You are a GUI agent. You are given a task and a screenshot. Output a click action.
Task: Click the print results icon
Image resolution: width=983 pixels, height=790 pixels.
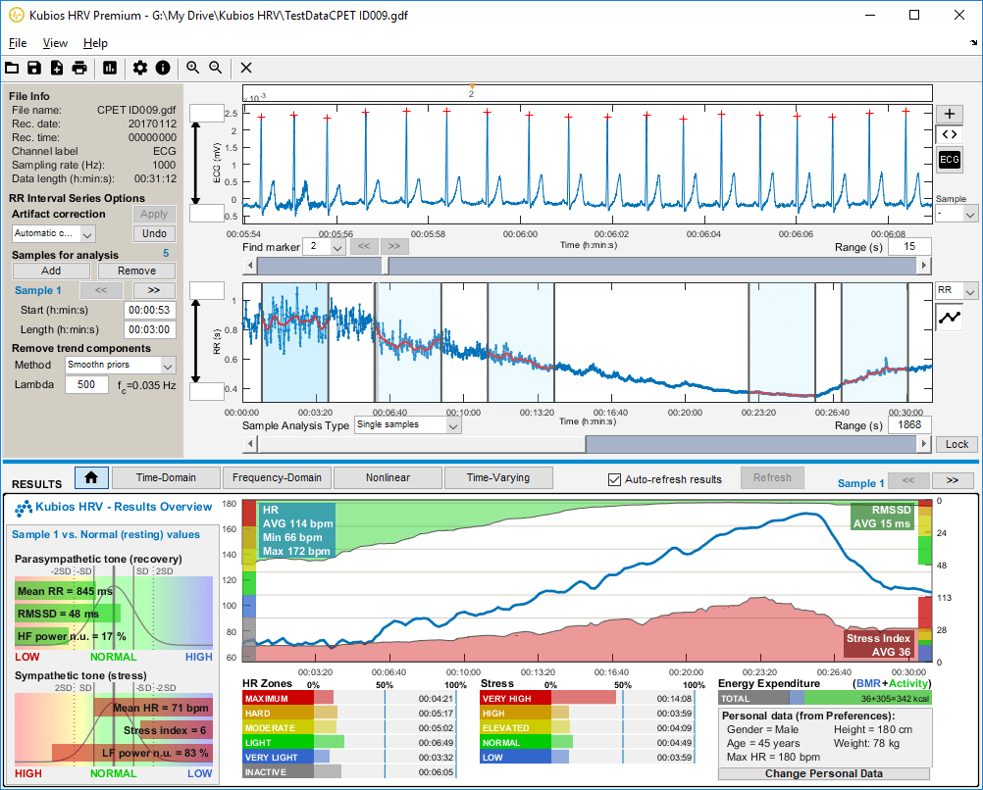point(79,68)
